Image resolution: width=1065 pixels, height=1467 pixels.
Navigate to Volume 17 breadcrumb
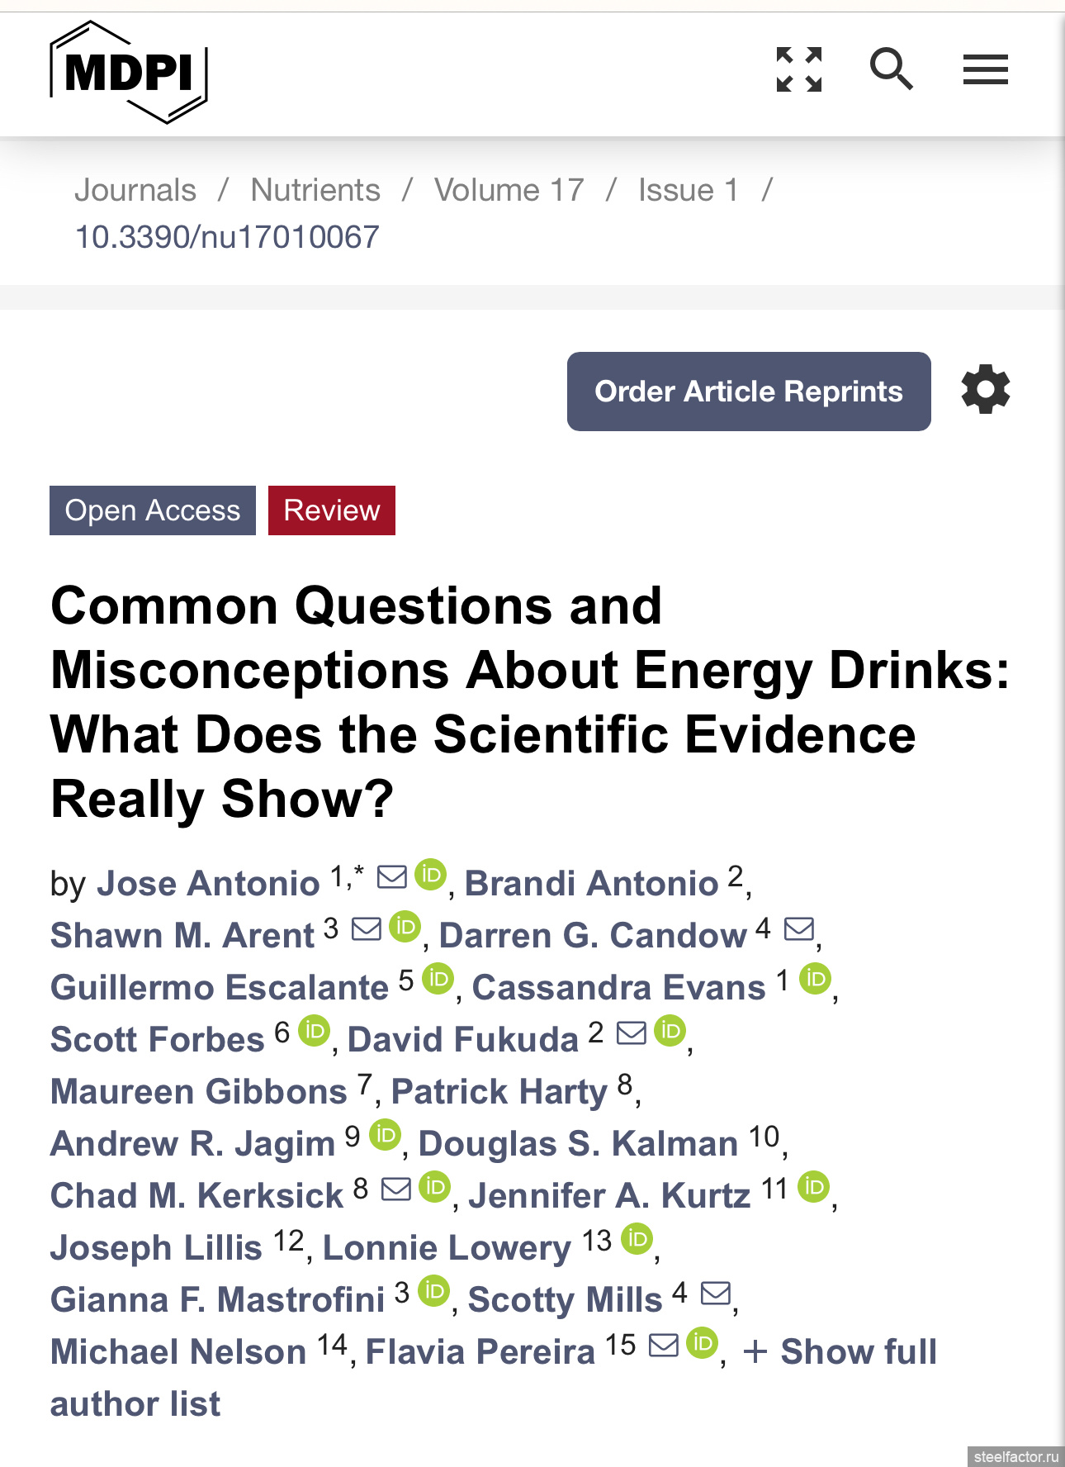(x=509, y=190)
